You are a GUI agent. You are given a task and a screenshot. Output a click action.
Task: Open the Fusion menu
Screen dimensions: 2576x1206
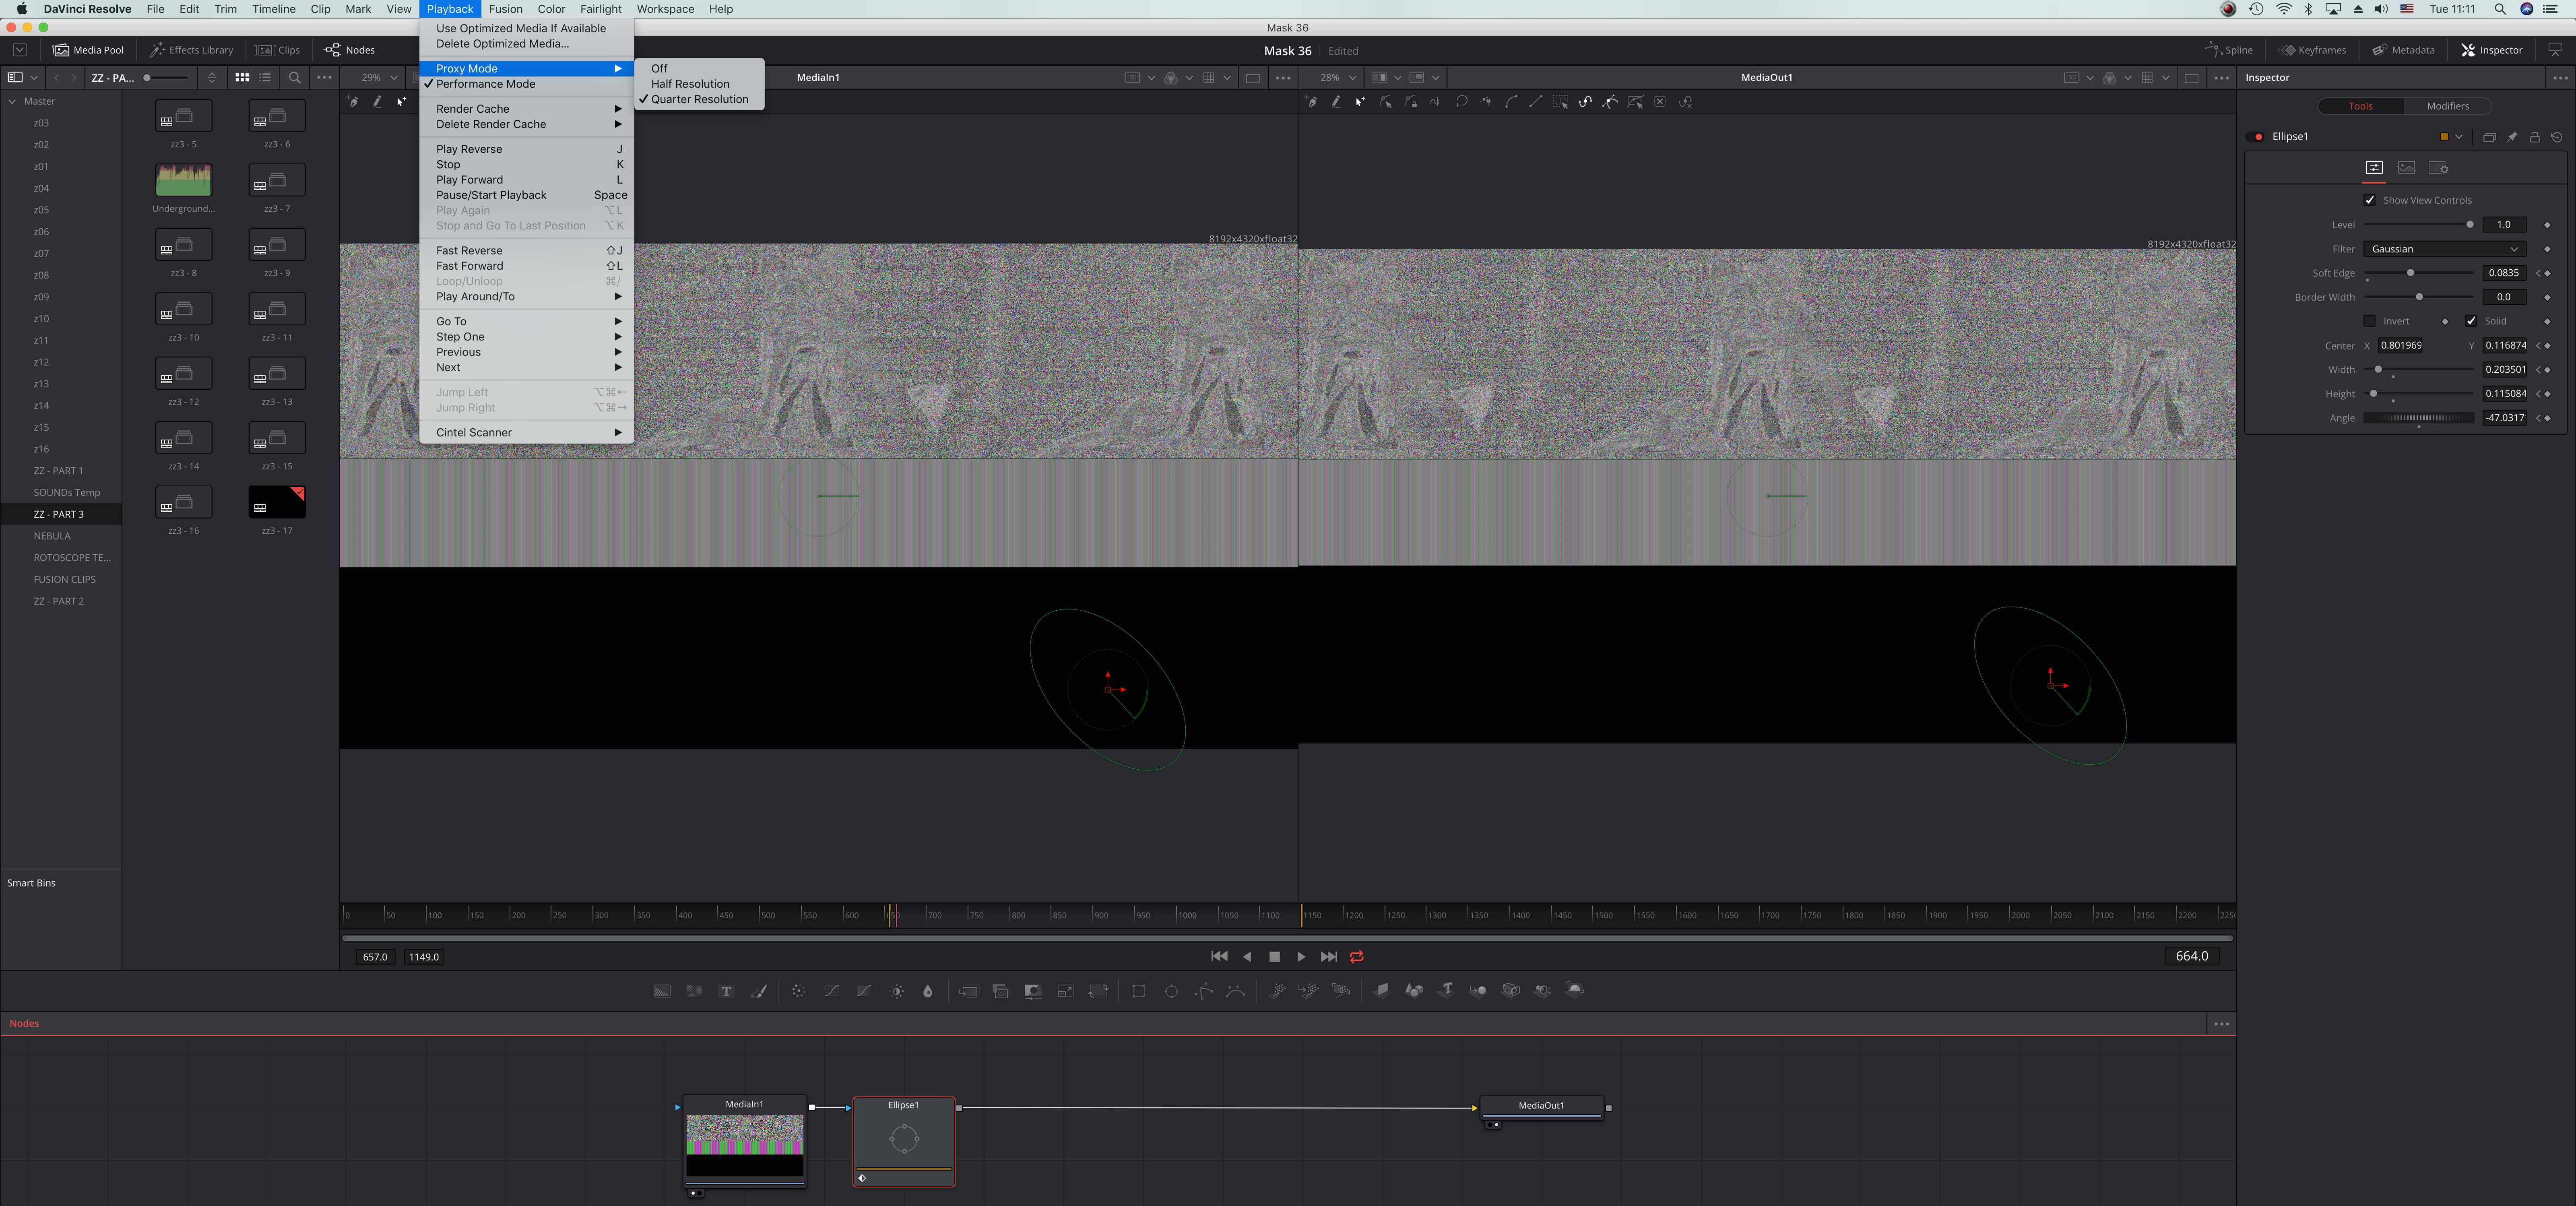coord(505,9)
